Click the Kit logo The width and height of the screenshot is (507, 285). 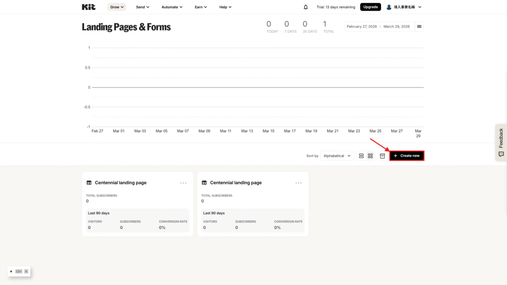point(88,7)
